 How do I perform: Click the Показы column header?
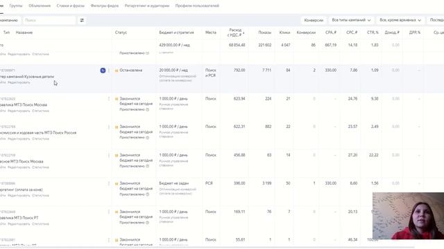pyautogui.click(x=265, y=33)
